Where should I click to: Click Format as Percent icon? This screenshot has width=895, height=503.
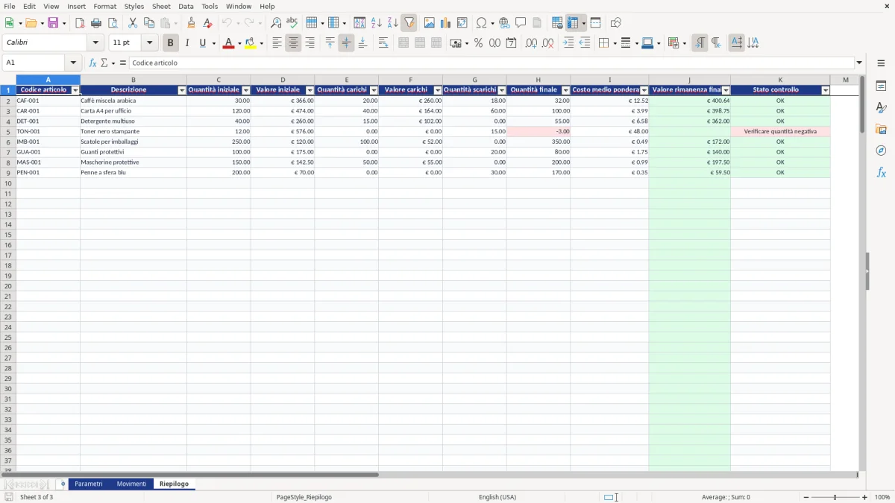coord(478,43)
